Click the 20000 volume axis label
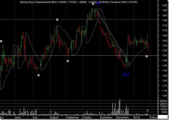The height and width of the screenshot is (120, 169). click(163, 104)
